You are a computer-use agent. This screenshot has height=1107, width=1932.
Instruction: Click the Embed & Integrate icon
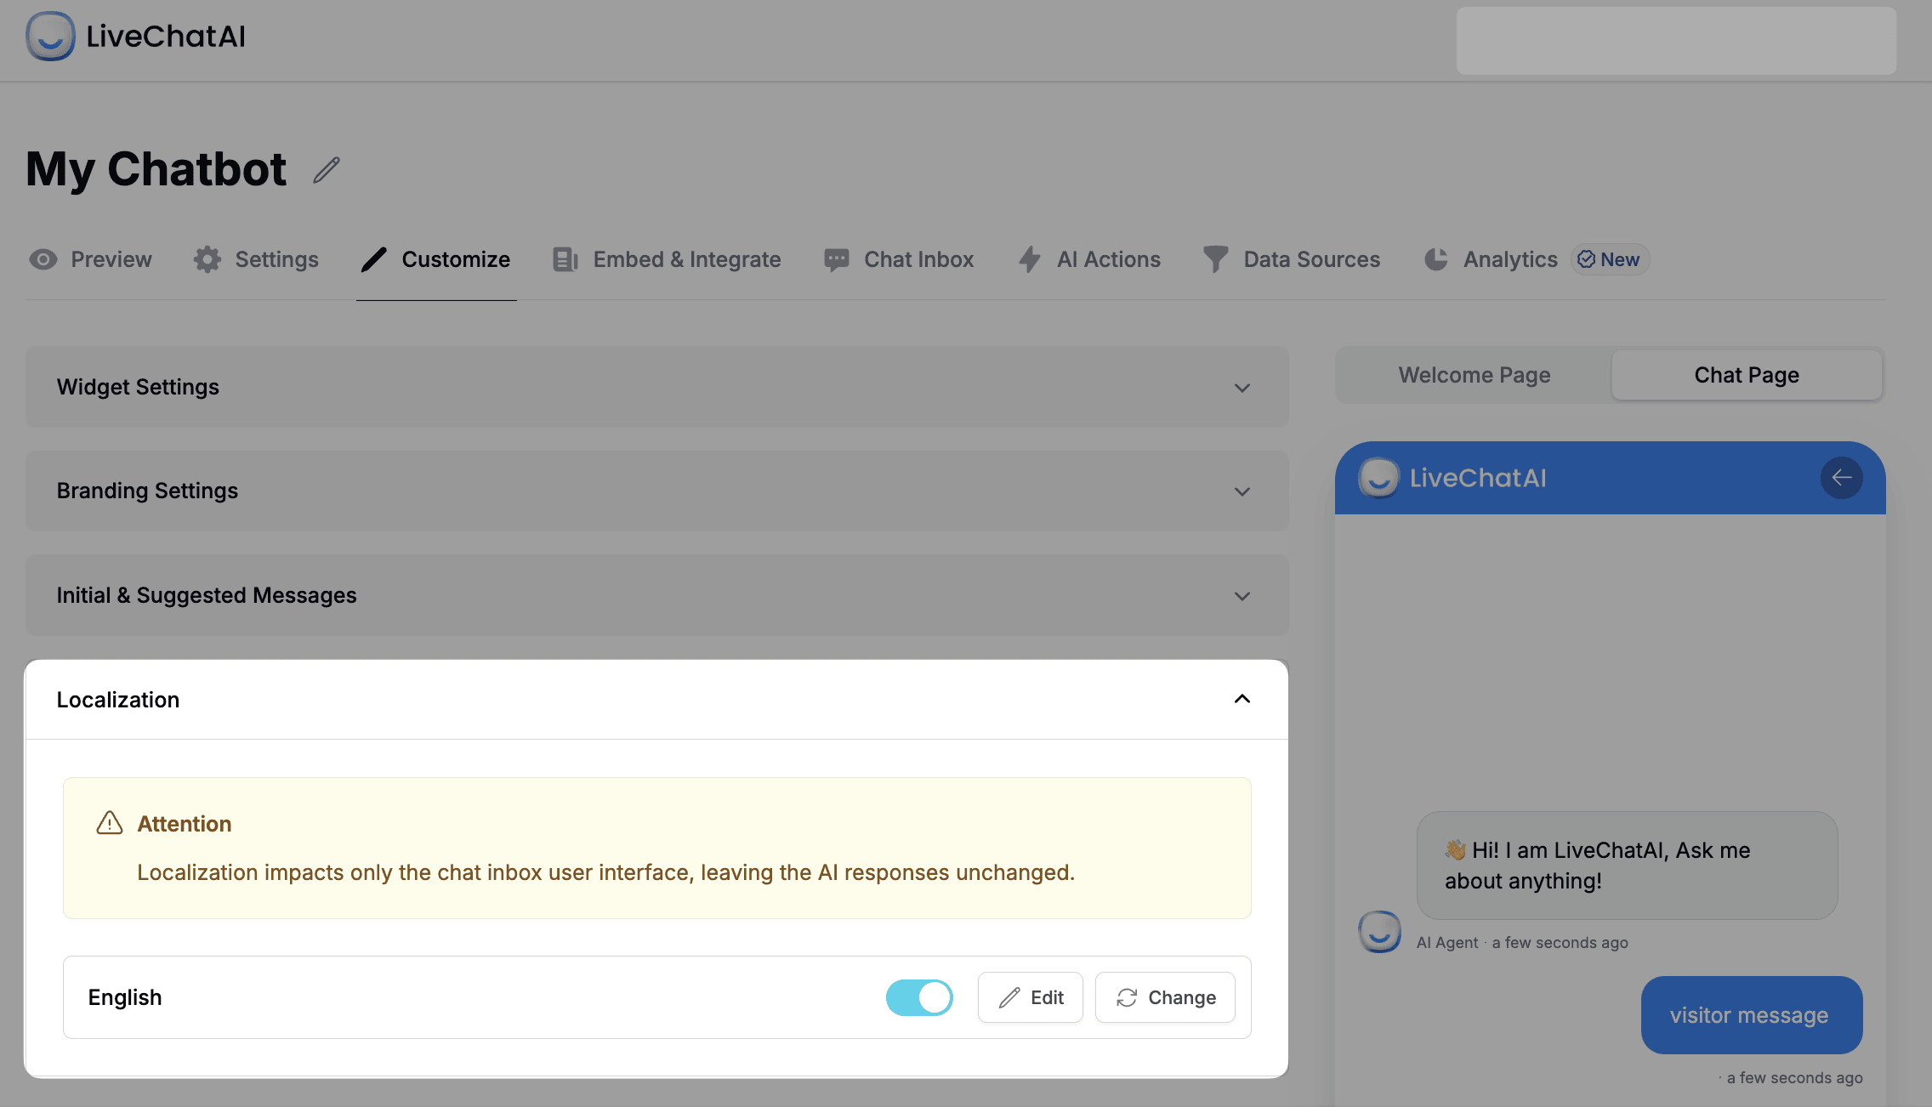565,258
